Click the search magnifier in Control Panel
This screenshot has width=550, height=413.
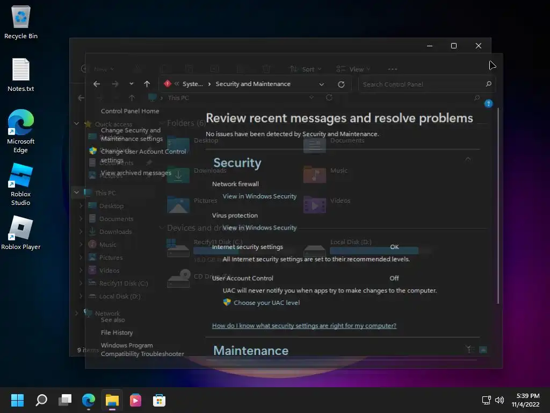489,84
